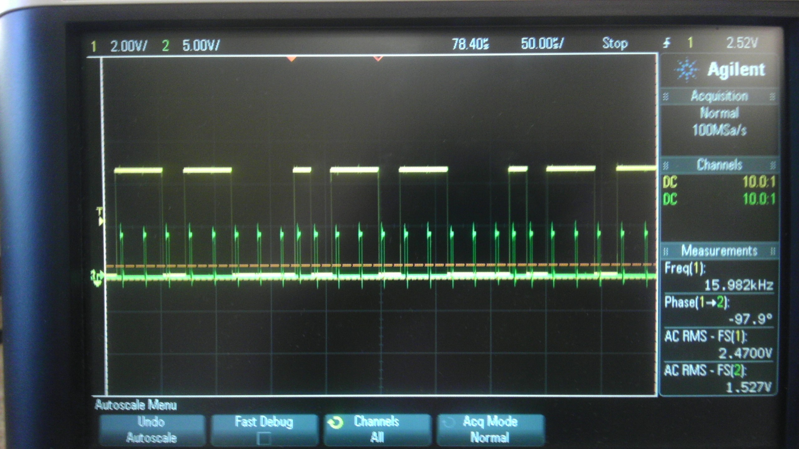Screen dimensions: 799x449
Task: Select the Channels All softkey
Action: pos(377,429)
